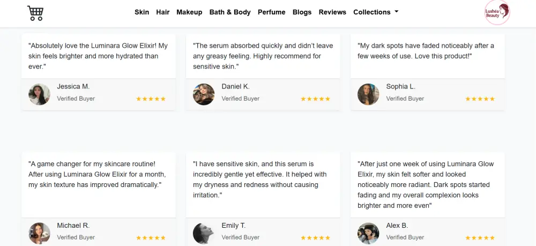This screenshot has width=536, height=246.
Task: Click Daniel K.'s five-star rating
Action: (315, 99)
